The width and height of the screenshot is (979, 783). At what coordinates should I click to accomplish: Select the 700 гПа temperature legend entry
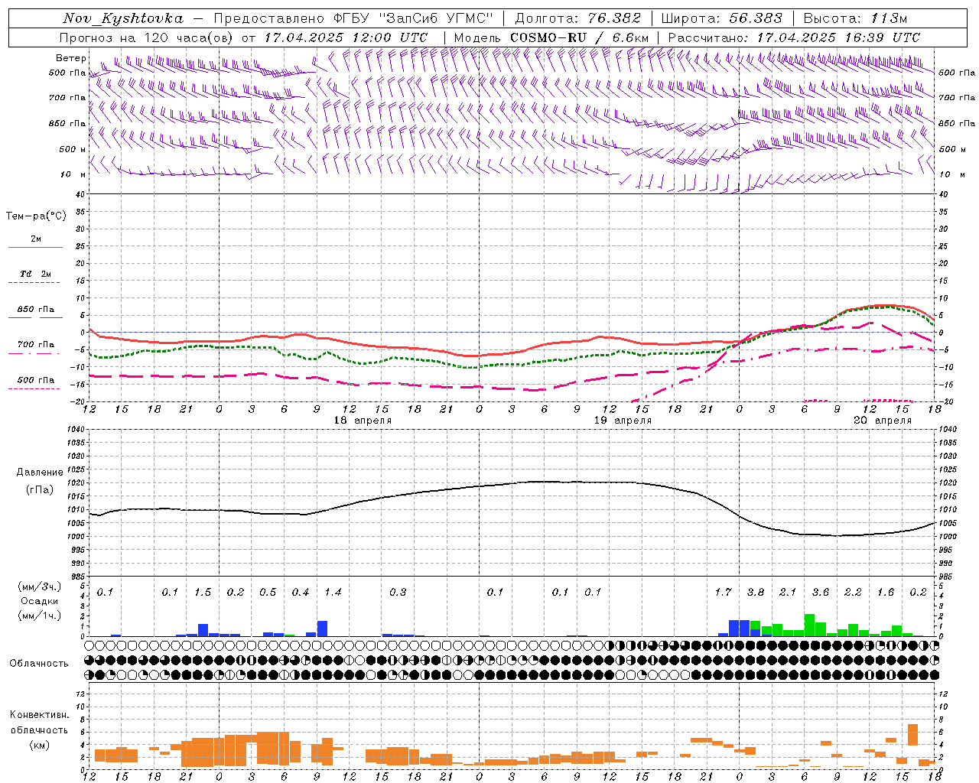pyautogui.click(x=35, y=346)
